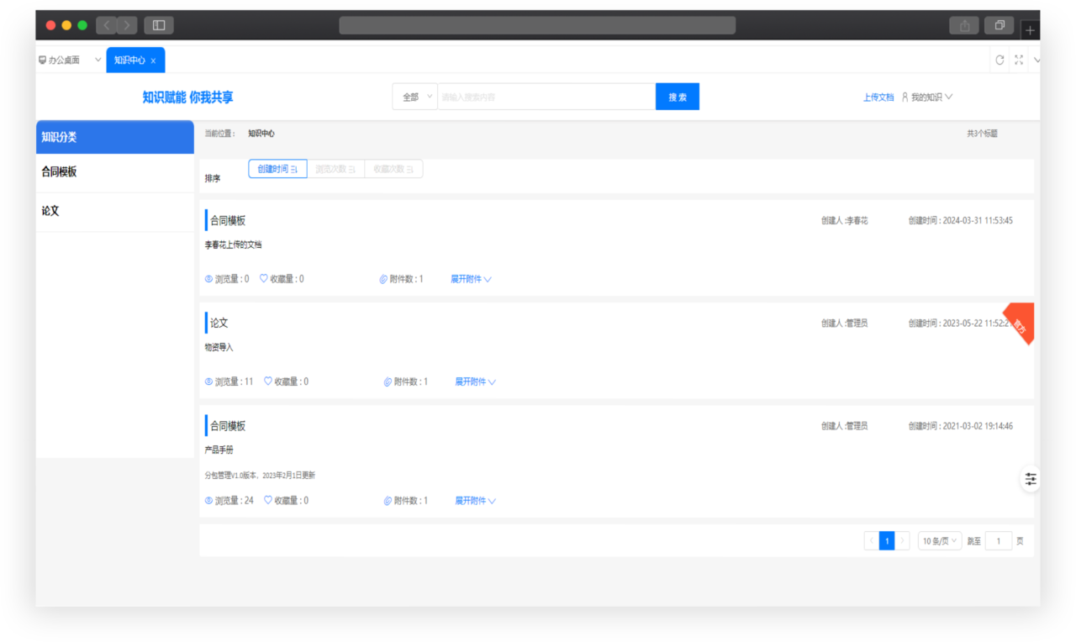Click the browser address bar
The height and width of the screenshot is (642, 1076).
(x=537, y=25)
